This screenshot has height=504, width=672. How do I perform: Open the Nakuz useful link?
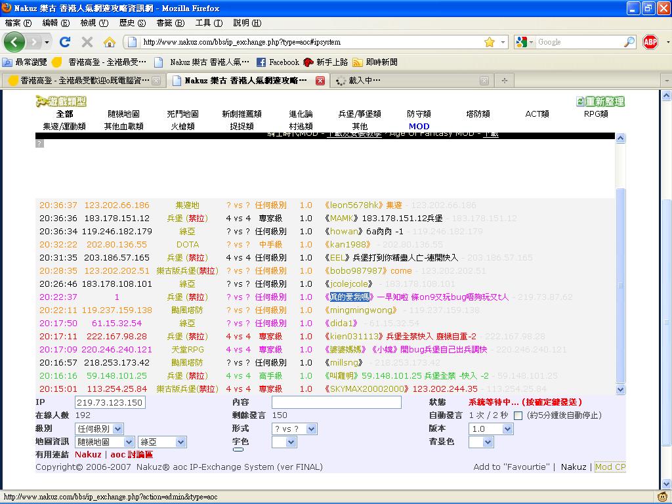click(88, 455)
